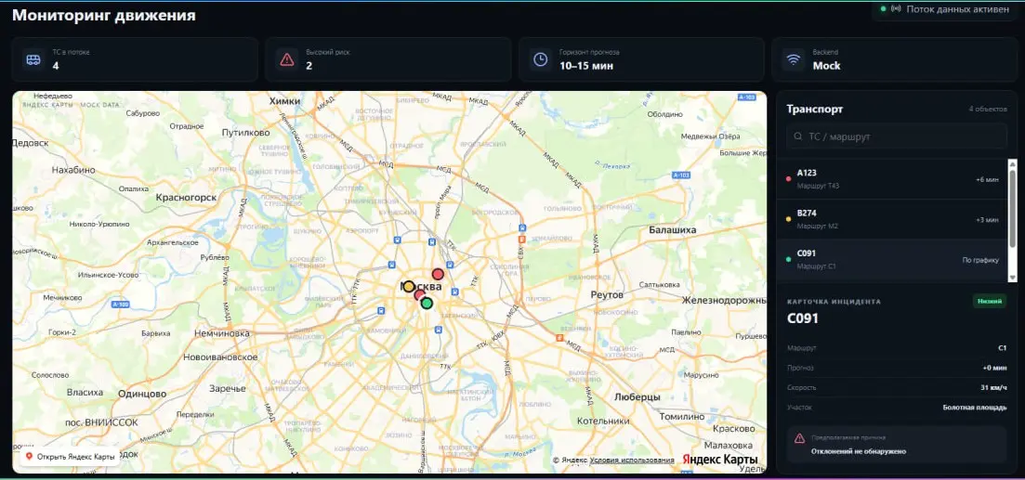Click the magnifier icon in the transport search
Viewport: 1025px width, 480px height.
[797, 136]
